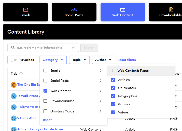Switch to the Social Posts tab
182x131 pixels.
tap(74, 12)
